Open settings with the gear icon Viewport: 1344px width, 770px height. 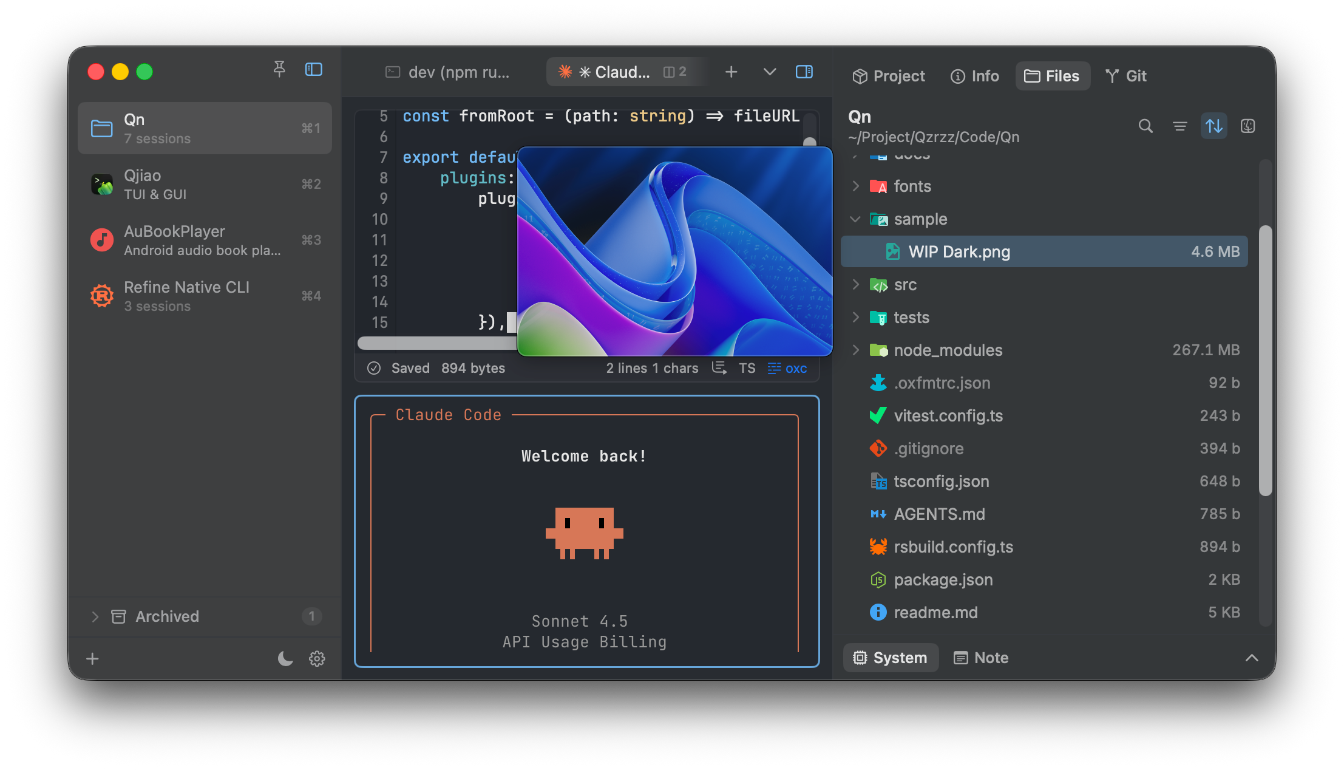point(317,659)
